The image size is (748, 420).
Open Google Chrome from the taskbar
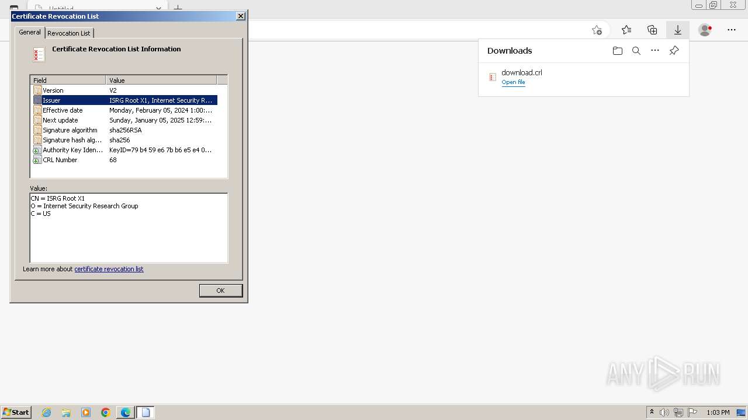[x=106, y=412]
